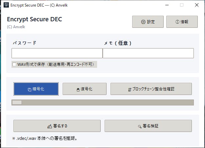Click the info icon on the 情報 button
The image size is (205, 148).
point(177,22)
